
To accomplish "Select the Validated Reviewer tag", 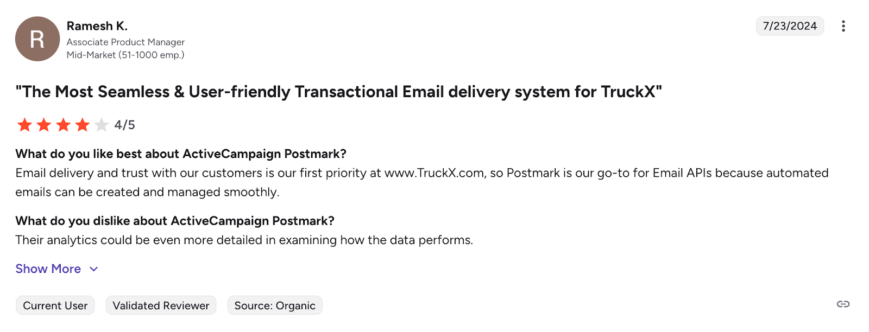I will tap(161, 305).
